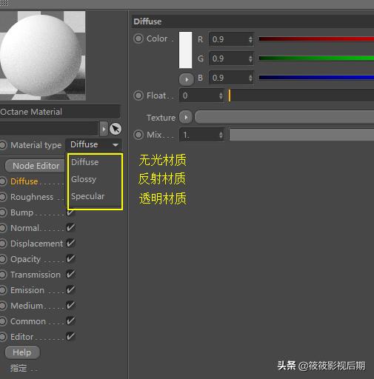This screenshot has height=379, width=374.
Task: Select the Transmission channel label
Action: coord(36,275)
